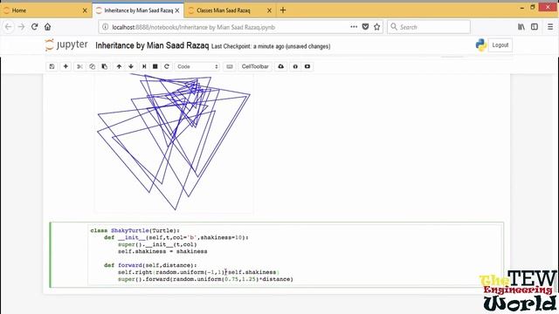Open the command palette keyboard icon
Screen dimensions: 559x314
pos(230,66)
